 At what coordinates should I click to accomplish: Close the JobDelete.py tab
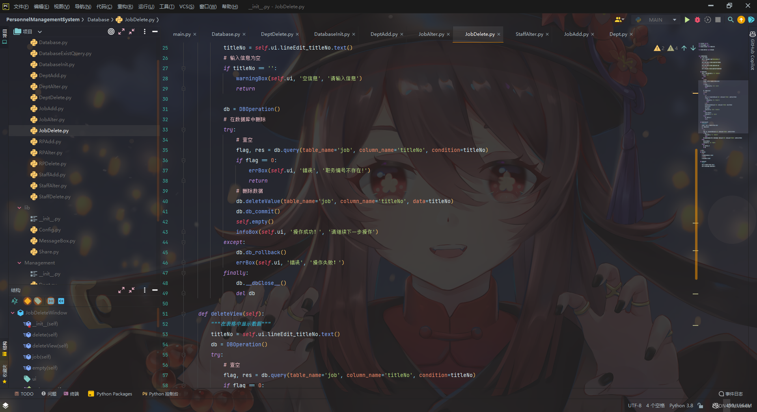tap(499, 34)
